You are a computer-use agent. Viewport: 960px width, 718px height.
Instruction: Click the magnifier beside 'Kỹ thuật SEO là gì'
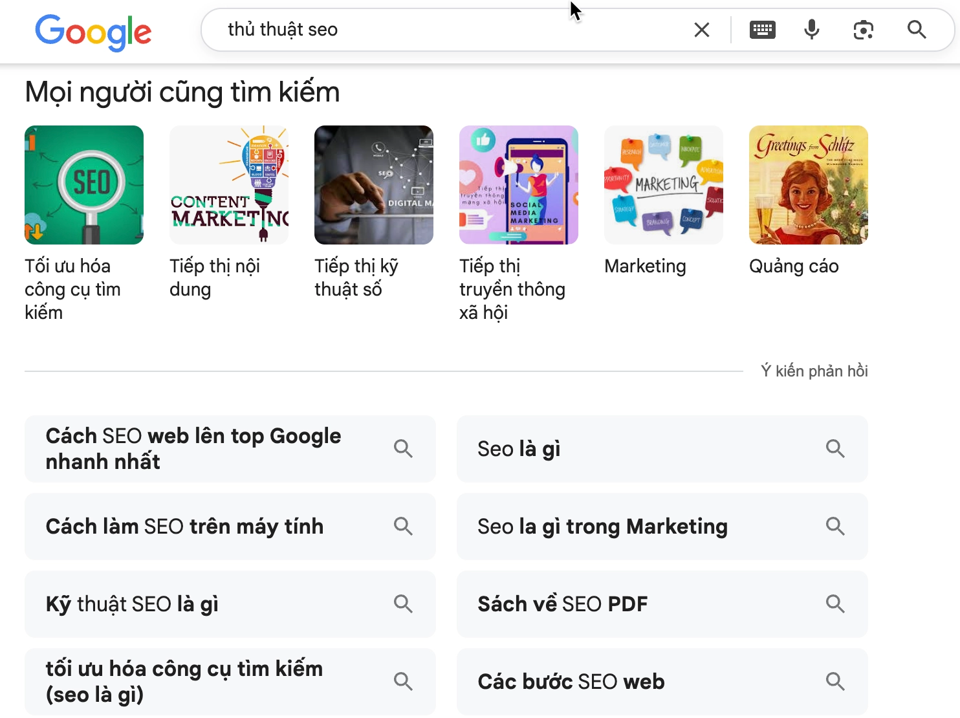(403, 604)
